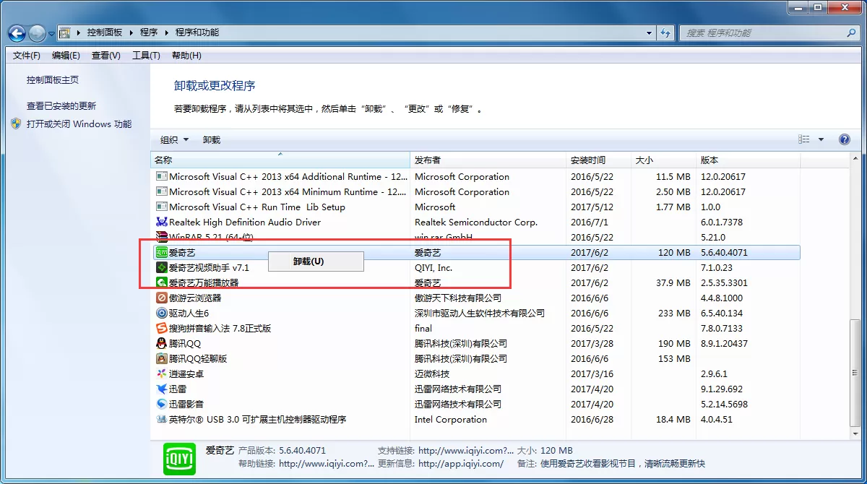The height and width of the screenshot is (484, 867).
Task: Click the 逍遥安卓 icon
Action: pos(162,374)
